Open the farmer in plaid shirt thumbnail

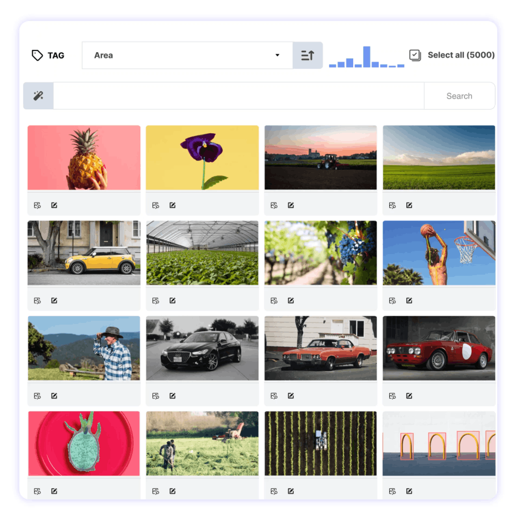pos(84,348)
